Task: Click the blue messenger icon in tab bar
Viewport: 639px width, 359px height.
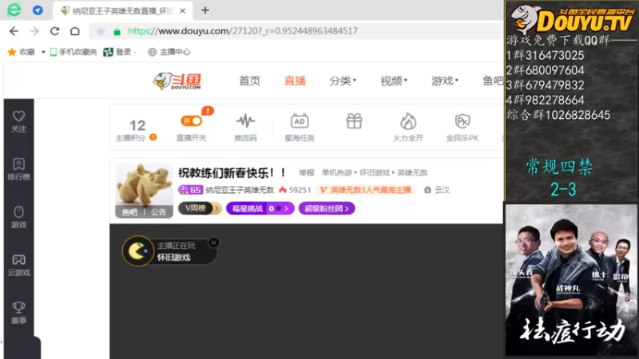Action: point(38,10)
